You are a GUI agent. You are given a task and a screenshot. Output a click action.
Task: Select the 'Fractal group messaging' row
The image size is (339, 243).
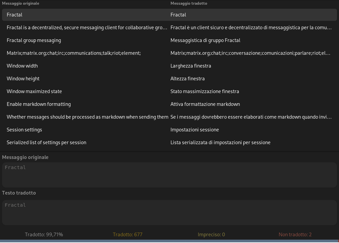click(x=34, y=40)
